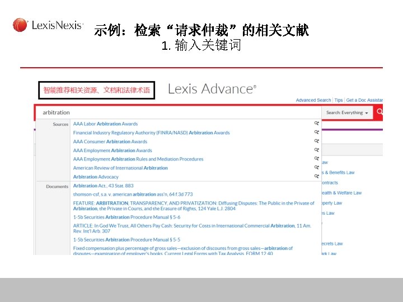Open Securities Arbitration Procedure Manual § 5-6
This screenshot has width=403, height=302.
pos(126,217)
